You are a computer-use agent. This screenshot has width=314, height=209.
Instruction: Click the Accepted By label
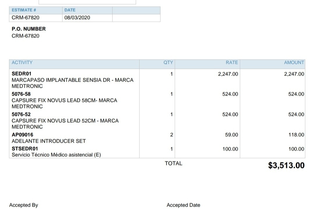point(24,205)
